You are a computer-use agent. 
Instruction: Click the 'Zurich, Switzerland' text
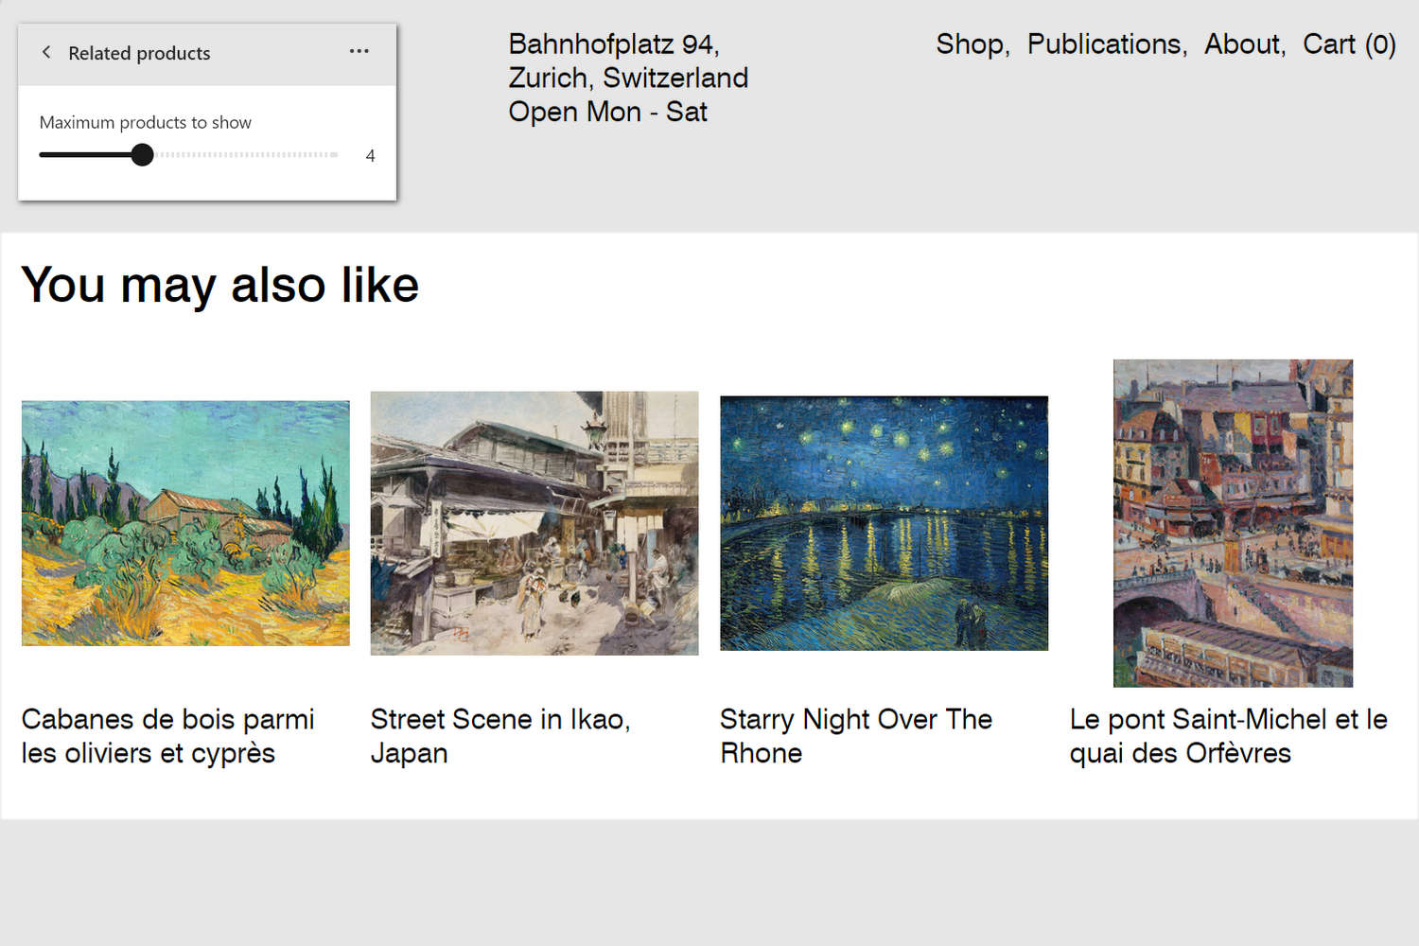(x=628, y=78)
